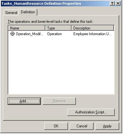Open the Add... dialog
Image resolution: width=123 pixels, height=134 pixels.
pyautogui.click(x=24, y=101)
